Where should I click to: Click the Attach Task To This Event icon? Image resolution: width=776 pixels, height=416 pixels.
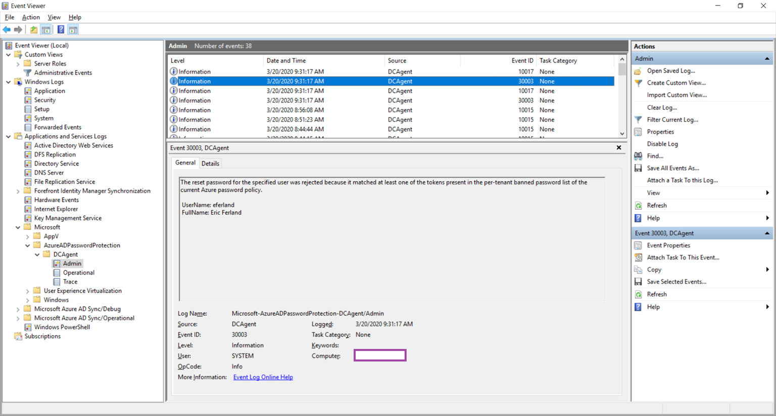click(639, 257)
